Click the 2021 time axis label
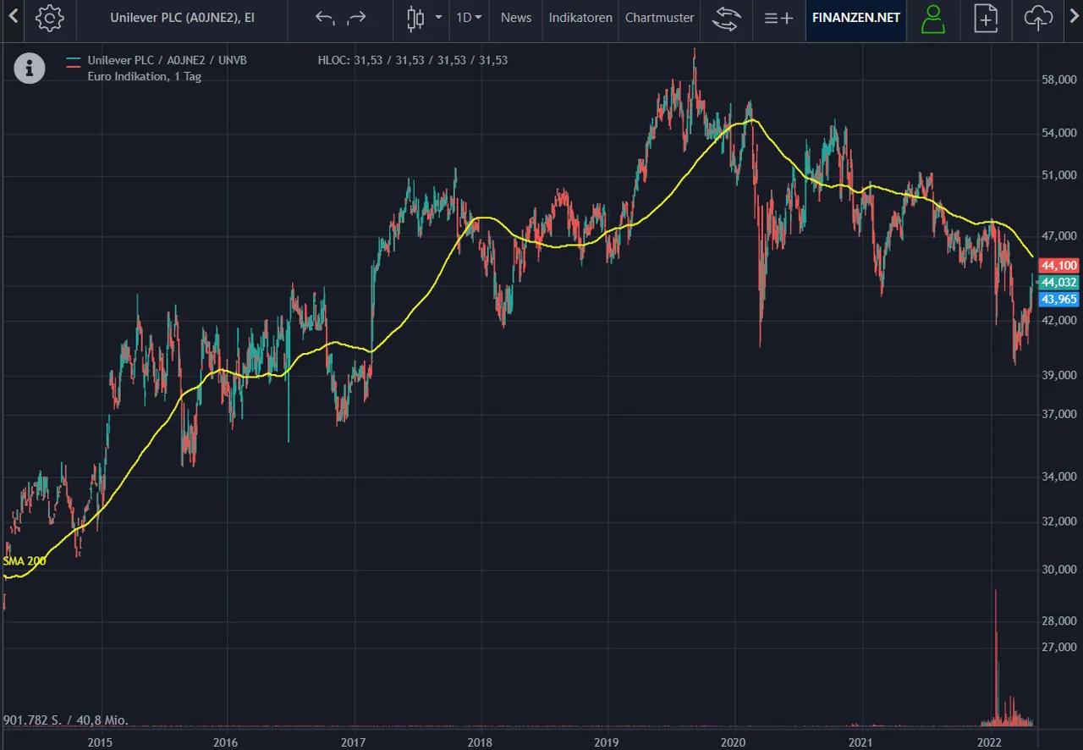Screen dimensions: 1083x750 click(x=860, y=742)
